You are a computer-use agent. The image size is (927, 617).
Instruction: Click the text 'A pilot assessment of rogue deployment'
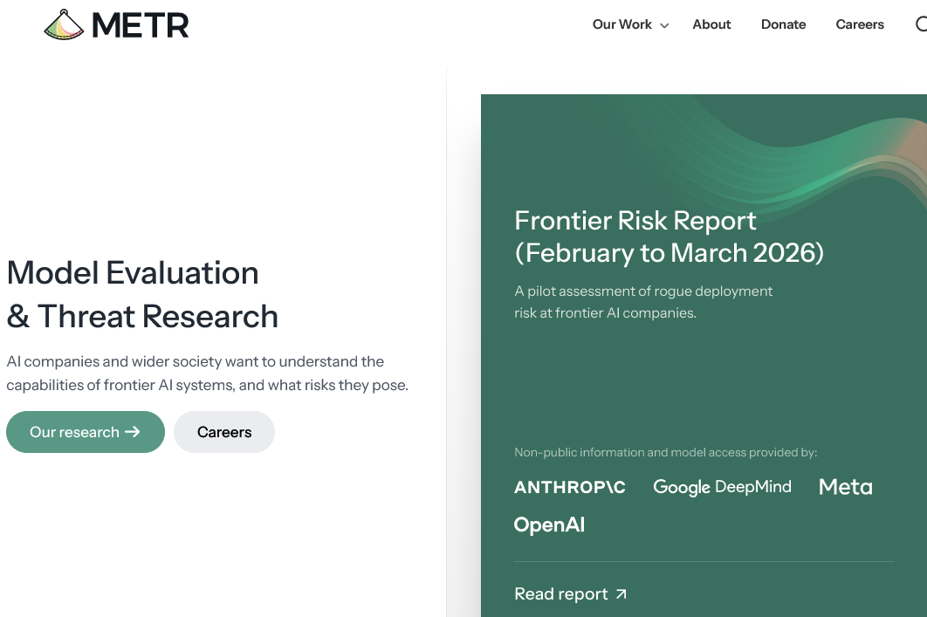coord(643,291)
